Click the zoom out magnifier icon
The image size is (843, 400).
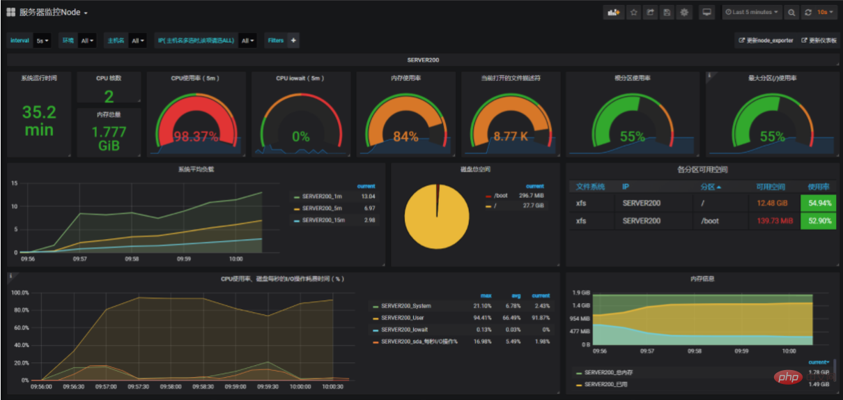[x=791, y=13]
